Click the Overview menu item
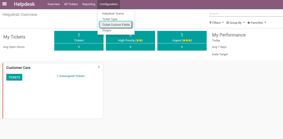This screenshot has height=139, width=283. (x=54, y=4)
